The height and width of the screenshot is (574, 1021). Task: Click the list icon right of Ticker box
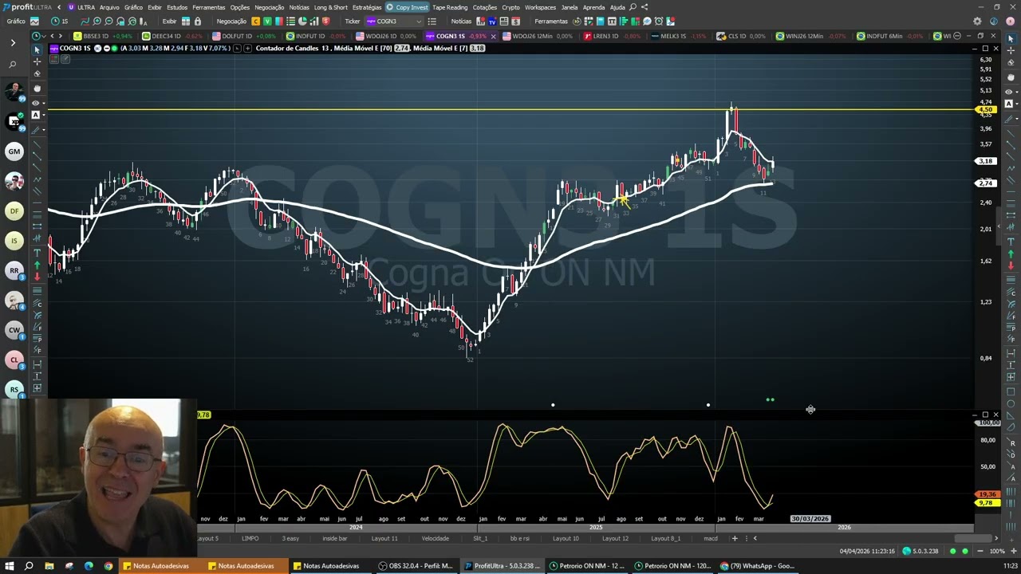tap(432, 22)
